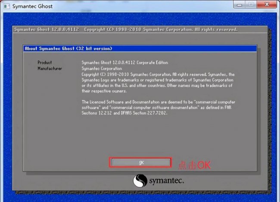Click the 'symantec.' wordmark beside the logo
This screenshot has height=202, width=280.
(x=166, y=181)
